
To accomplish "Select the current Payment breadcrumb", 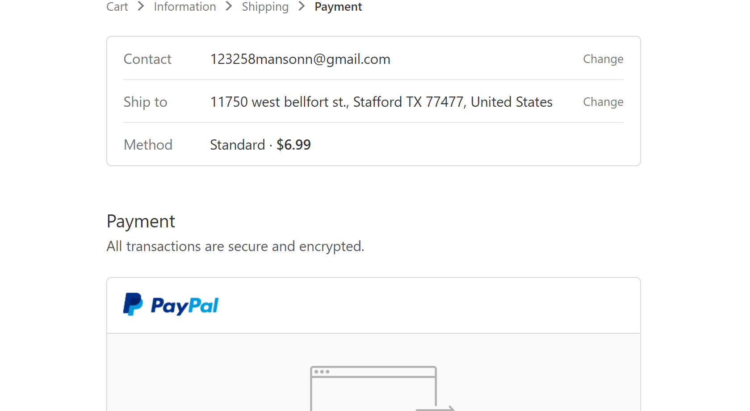I will pos(338,7).
